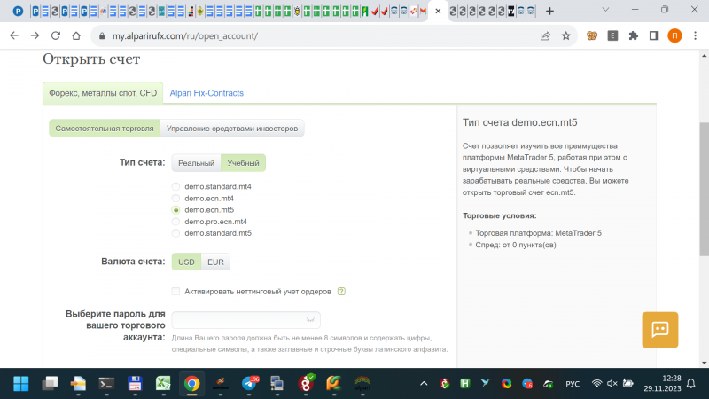Open the first P tab in tab strip
The image size is (709, 399).
coord(18,11)
